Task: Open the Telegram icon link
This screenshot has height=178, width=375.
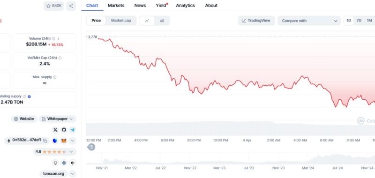Action: point(72,130)
